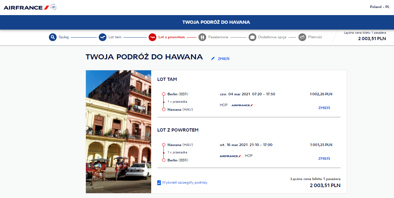
Task: Select the Lot z powrotem step label
Action: pyautogui.click(x=171, y=37)
